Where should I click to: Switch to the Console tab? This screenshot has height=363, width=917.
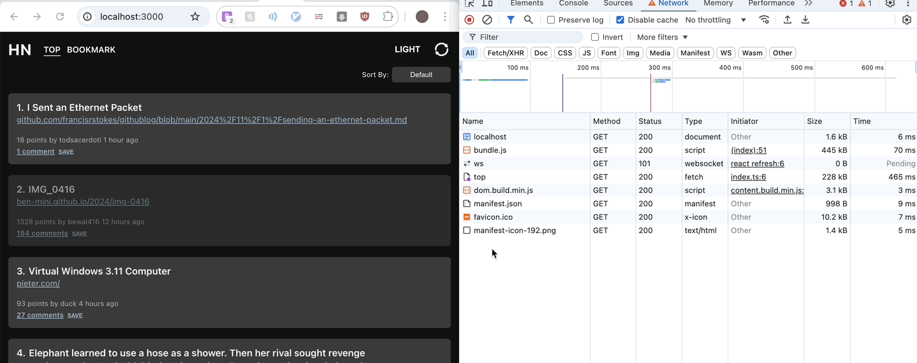point(573,4)
